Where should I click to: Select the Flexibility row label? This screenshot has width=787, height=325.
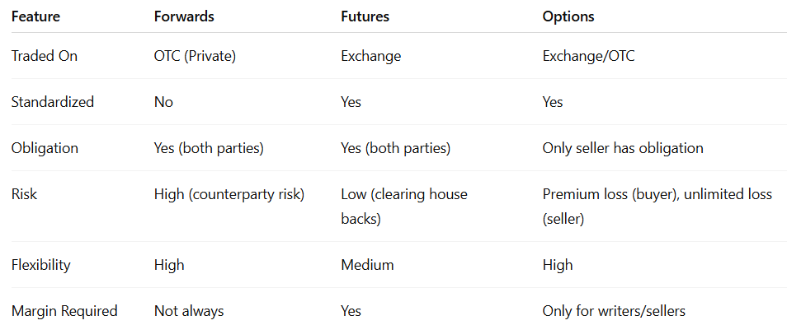(41, 265)
